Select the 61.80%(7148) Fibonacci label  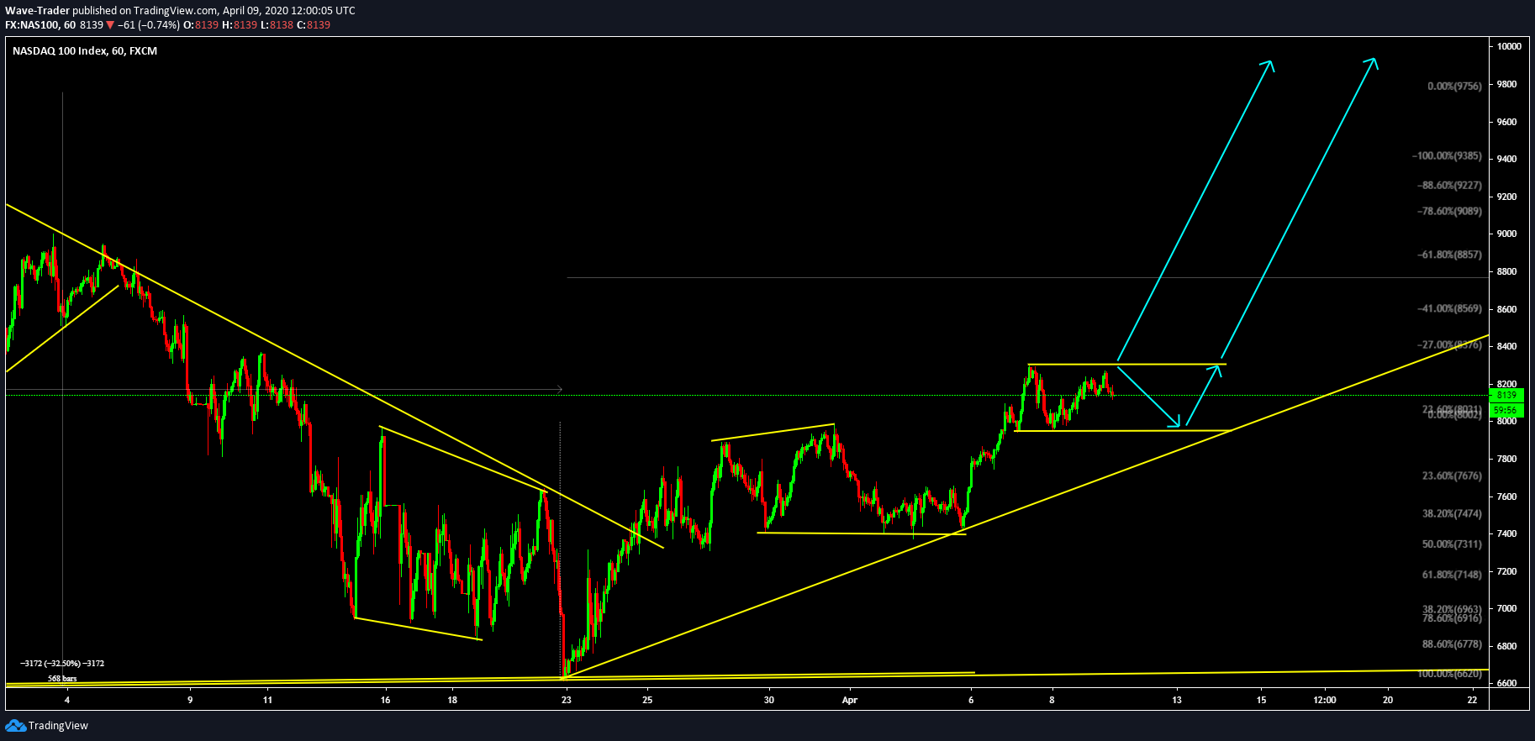click(x=1452, y=575)
